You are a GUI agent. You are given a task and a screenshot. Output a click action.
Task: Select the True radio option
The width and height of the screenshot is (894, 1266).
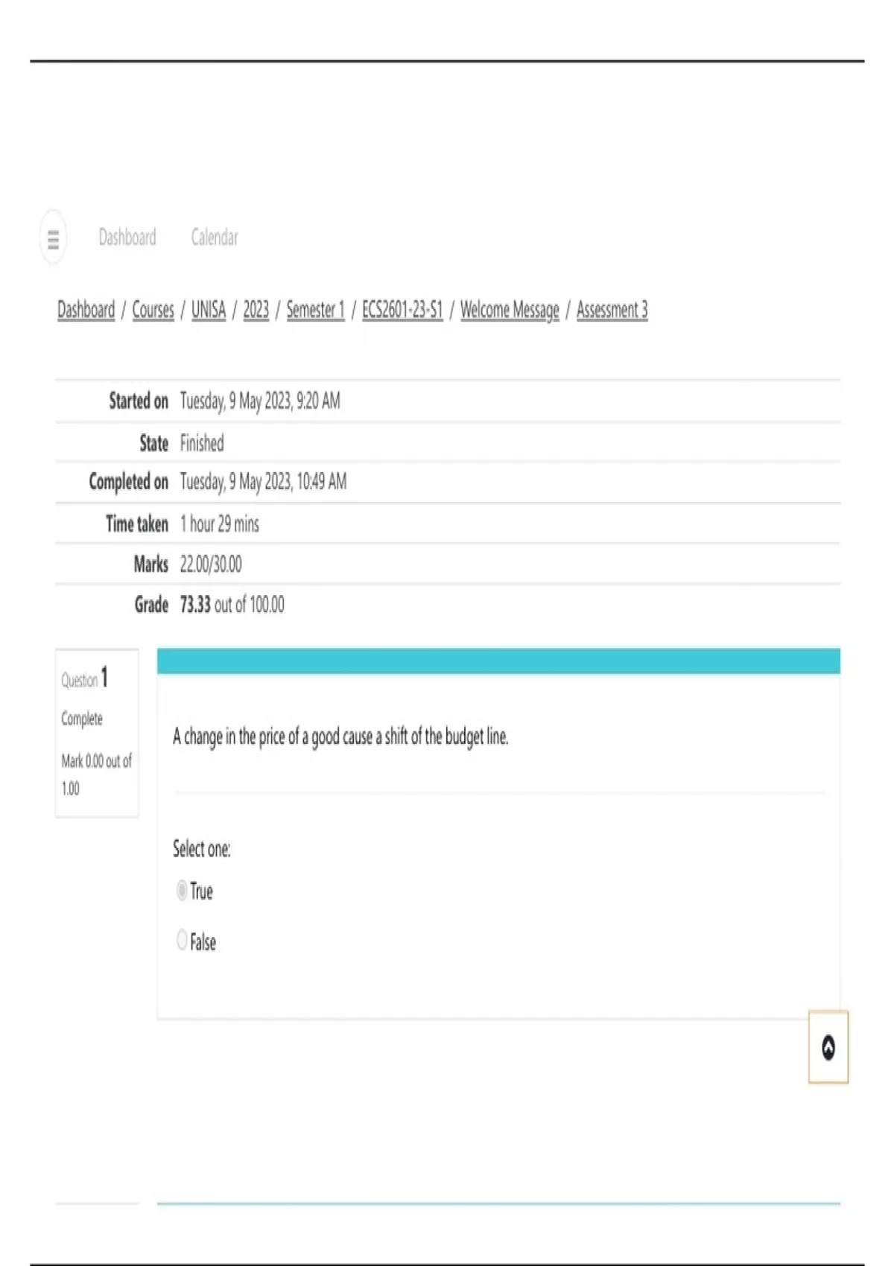click(x=182, y=890)
